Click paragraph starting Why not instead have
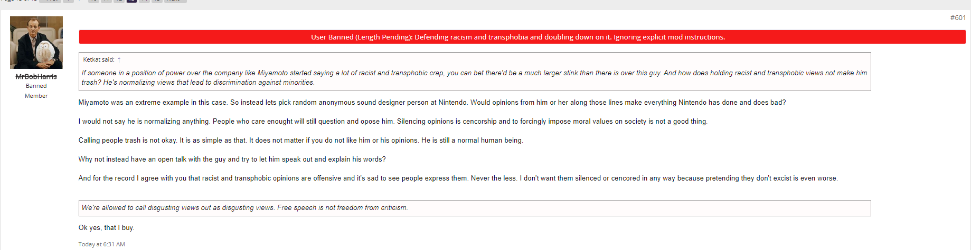Viewport: 971px width, 250px height. click(x=232, y=159)
